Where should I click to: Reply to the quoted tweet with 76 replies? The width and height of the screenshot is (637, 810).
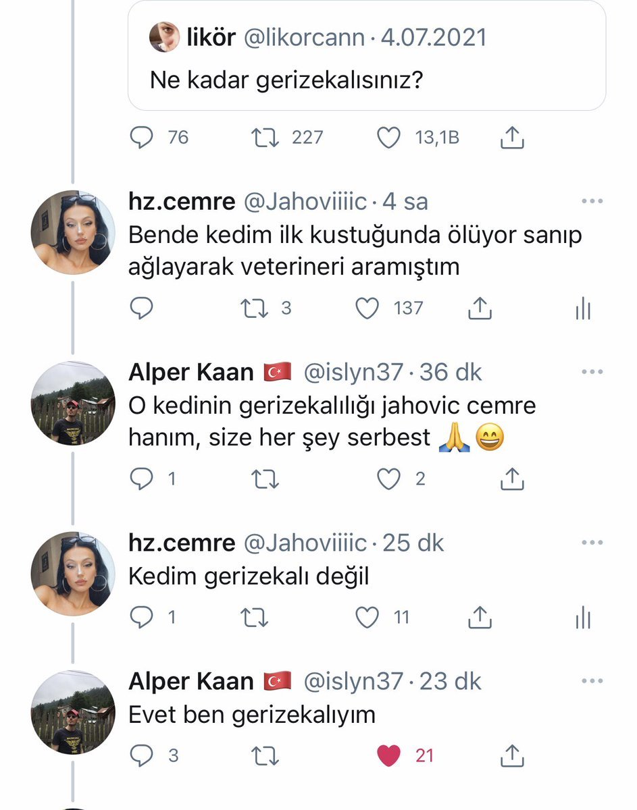(x=141, y=138)
